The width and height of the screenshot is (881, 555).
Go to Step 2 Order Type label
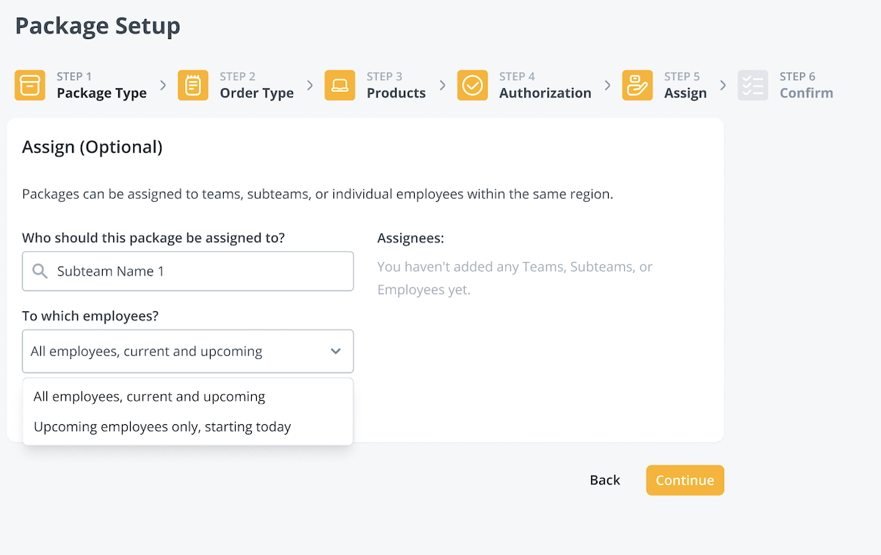pyautogui.click(x=256, y=93)
